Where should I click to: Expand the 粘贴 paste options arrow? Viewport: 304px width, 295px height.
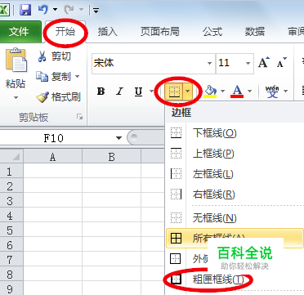click(x=16, y=97)
